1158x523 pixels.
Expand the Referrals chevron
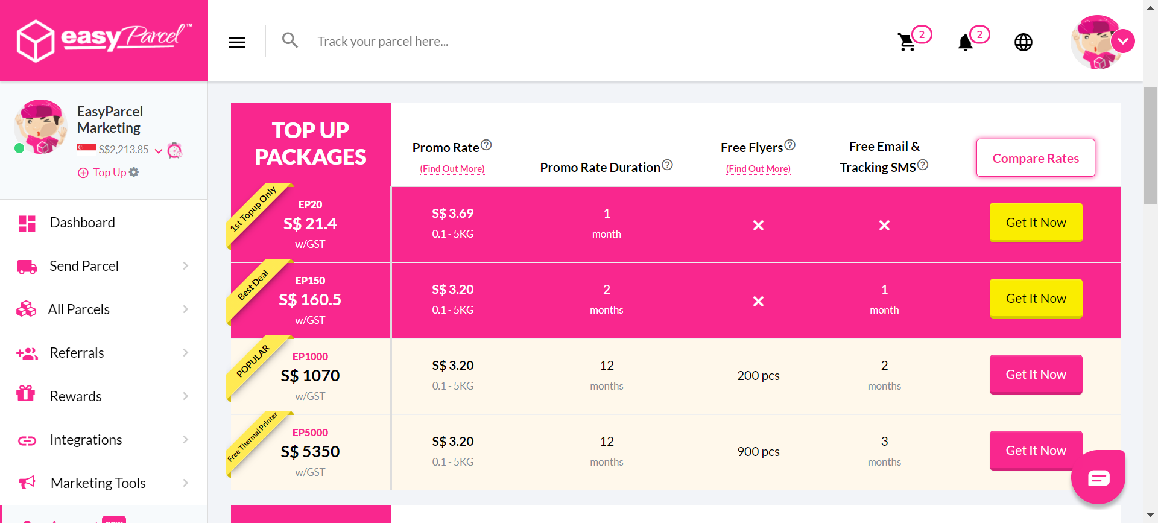185,353
